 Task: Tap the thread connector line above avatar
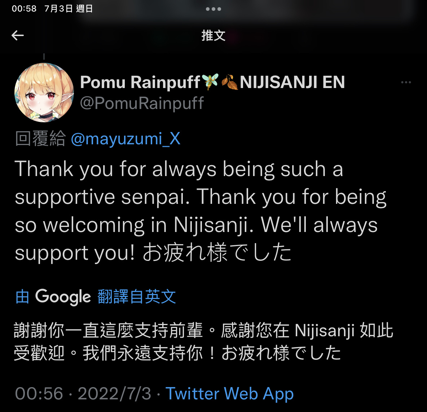coord(44,56)
